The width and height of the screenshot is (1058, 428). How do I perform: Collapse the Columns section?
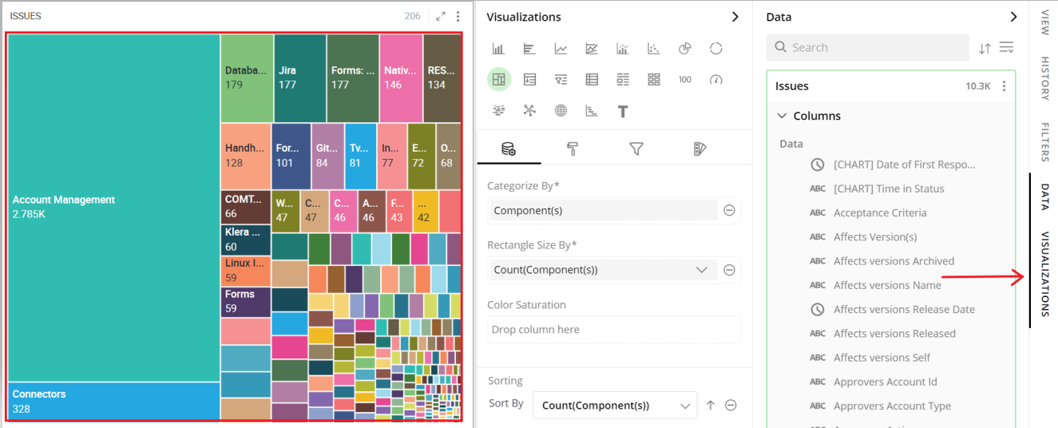[x=782, y=116]
